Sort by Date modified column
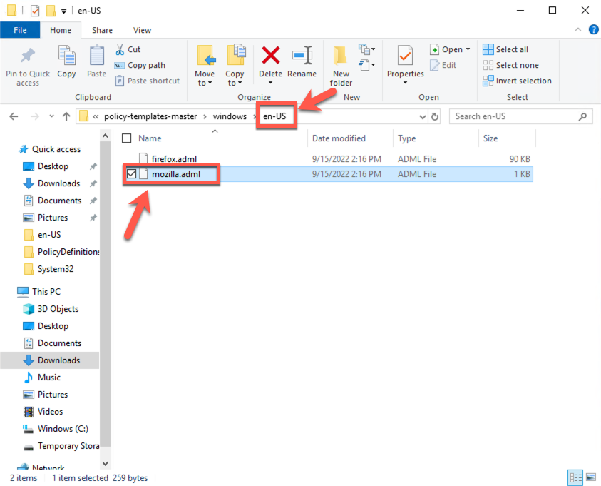 [x=339, y=138]
